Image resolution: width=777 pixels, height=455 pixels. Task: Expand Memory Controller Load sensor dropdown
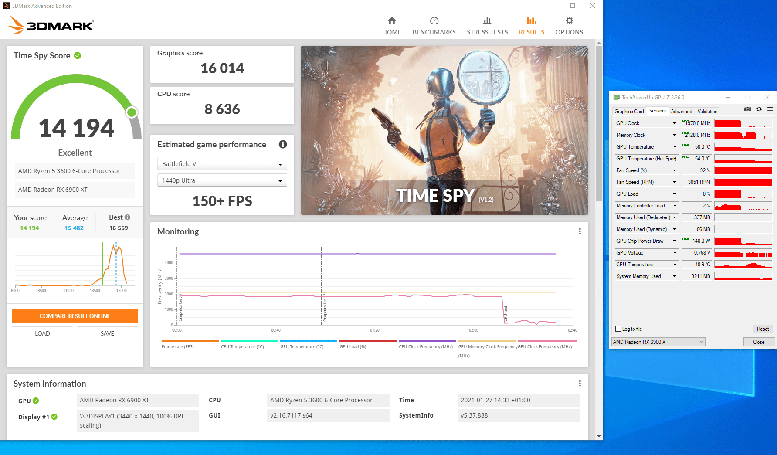[675, 206]
